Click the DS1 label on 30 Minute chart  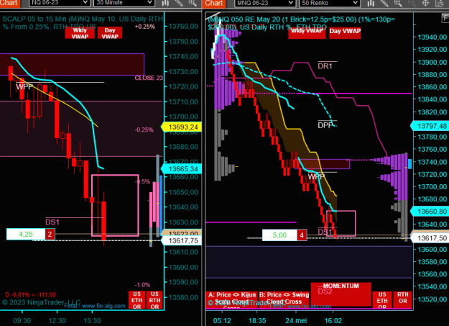click(52, 222)
